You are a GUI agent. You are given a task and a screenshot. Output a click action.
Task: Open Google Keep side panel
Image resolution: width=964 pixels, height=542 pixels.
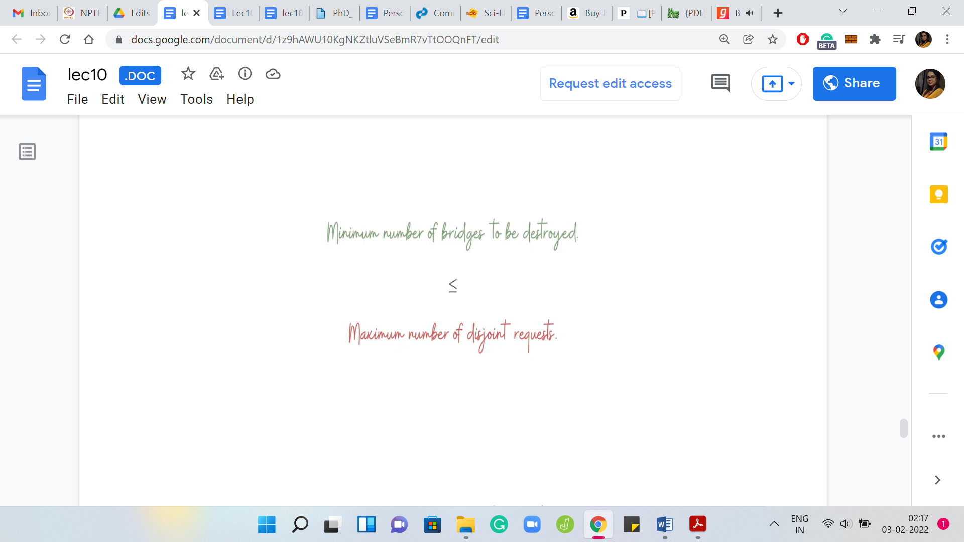(x=938, y=194)
